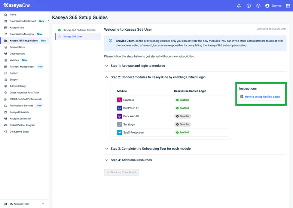
Task: Expand Step 3: Complete the Onboarding Tour
Action: click(x=150, y=149)
